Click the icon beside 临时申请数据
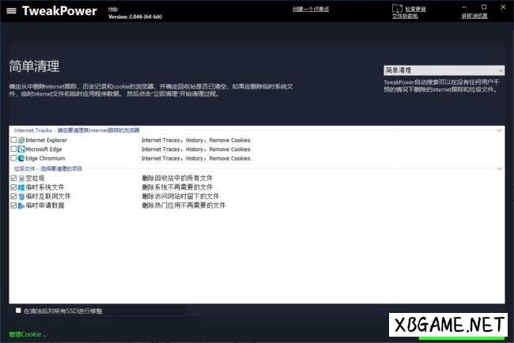 (21, 205)
